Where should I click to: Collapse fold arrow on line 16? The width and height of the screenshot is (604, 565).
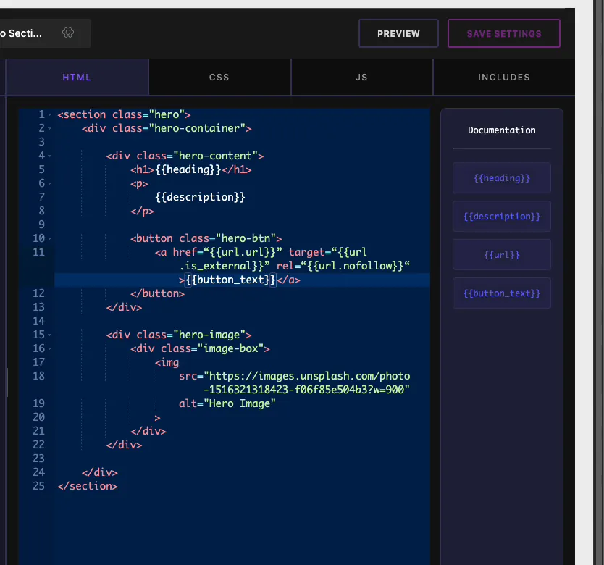(x=50, y=349)
